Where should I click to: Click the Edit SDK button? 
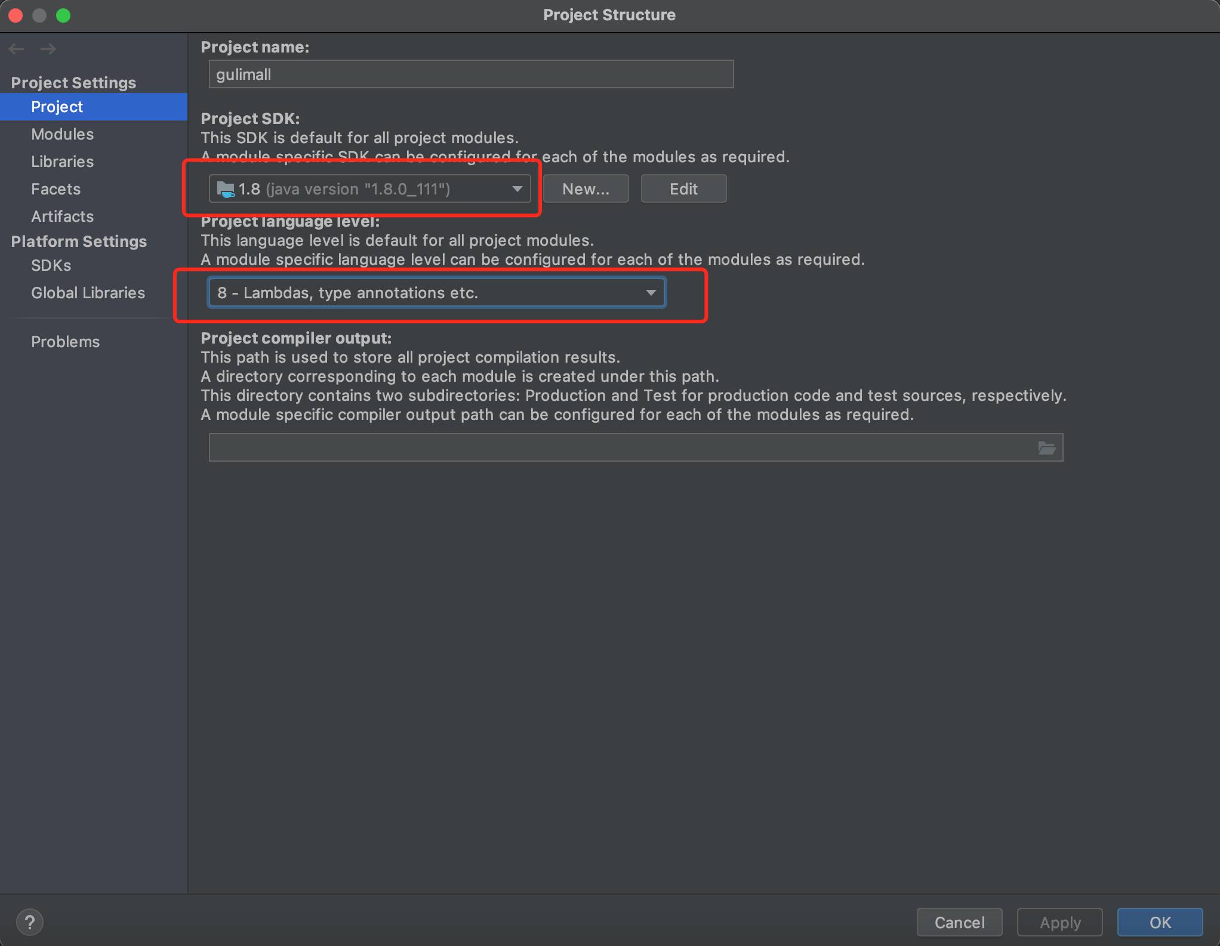pyautogui.click(x=683, y=189)
